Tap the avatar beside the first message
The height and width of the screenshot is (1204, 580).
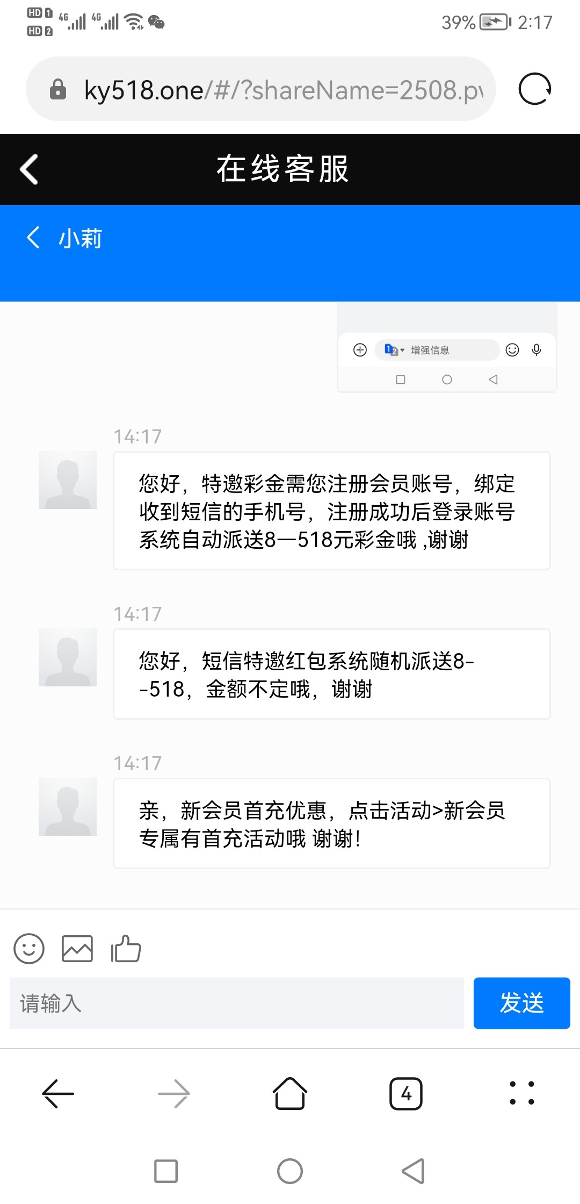click(x=68, y=480)
